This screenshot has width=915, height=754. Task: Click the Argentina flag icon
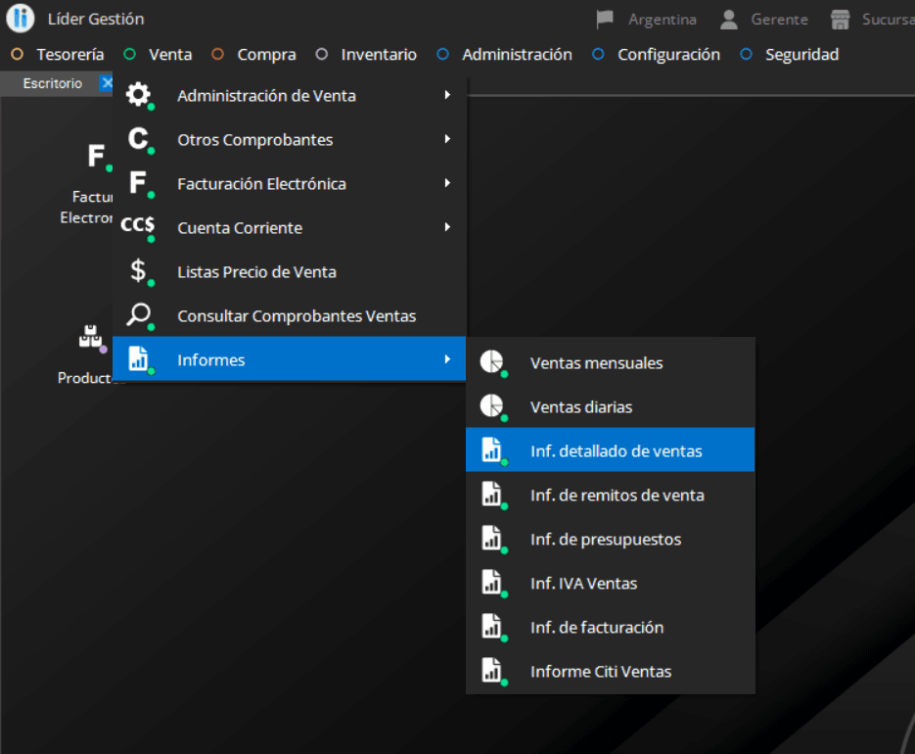606,20
